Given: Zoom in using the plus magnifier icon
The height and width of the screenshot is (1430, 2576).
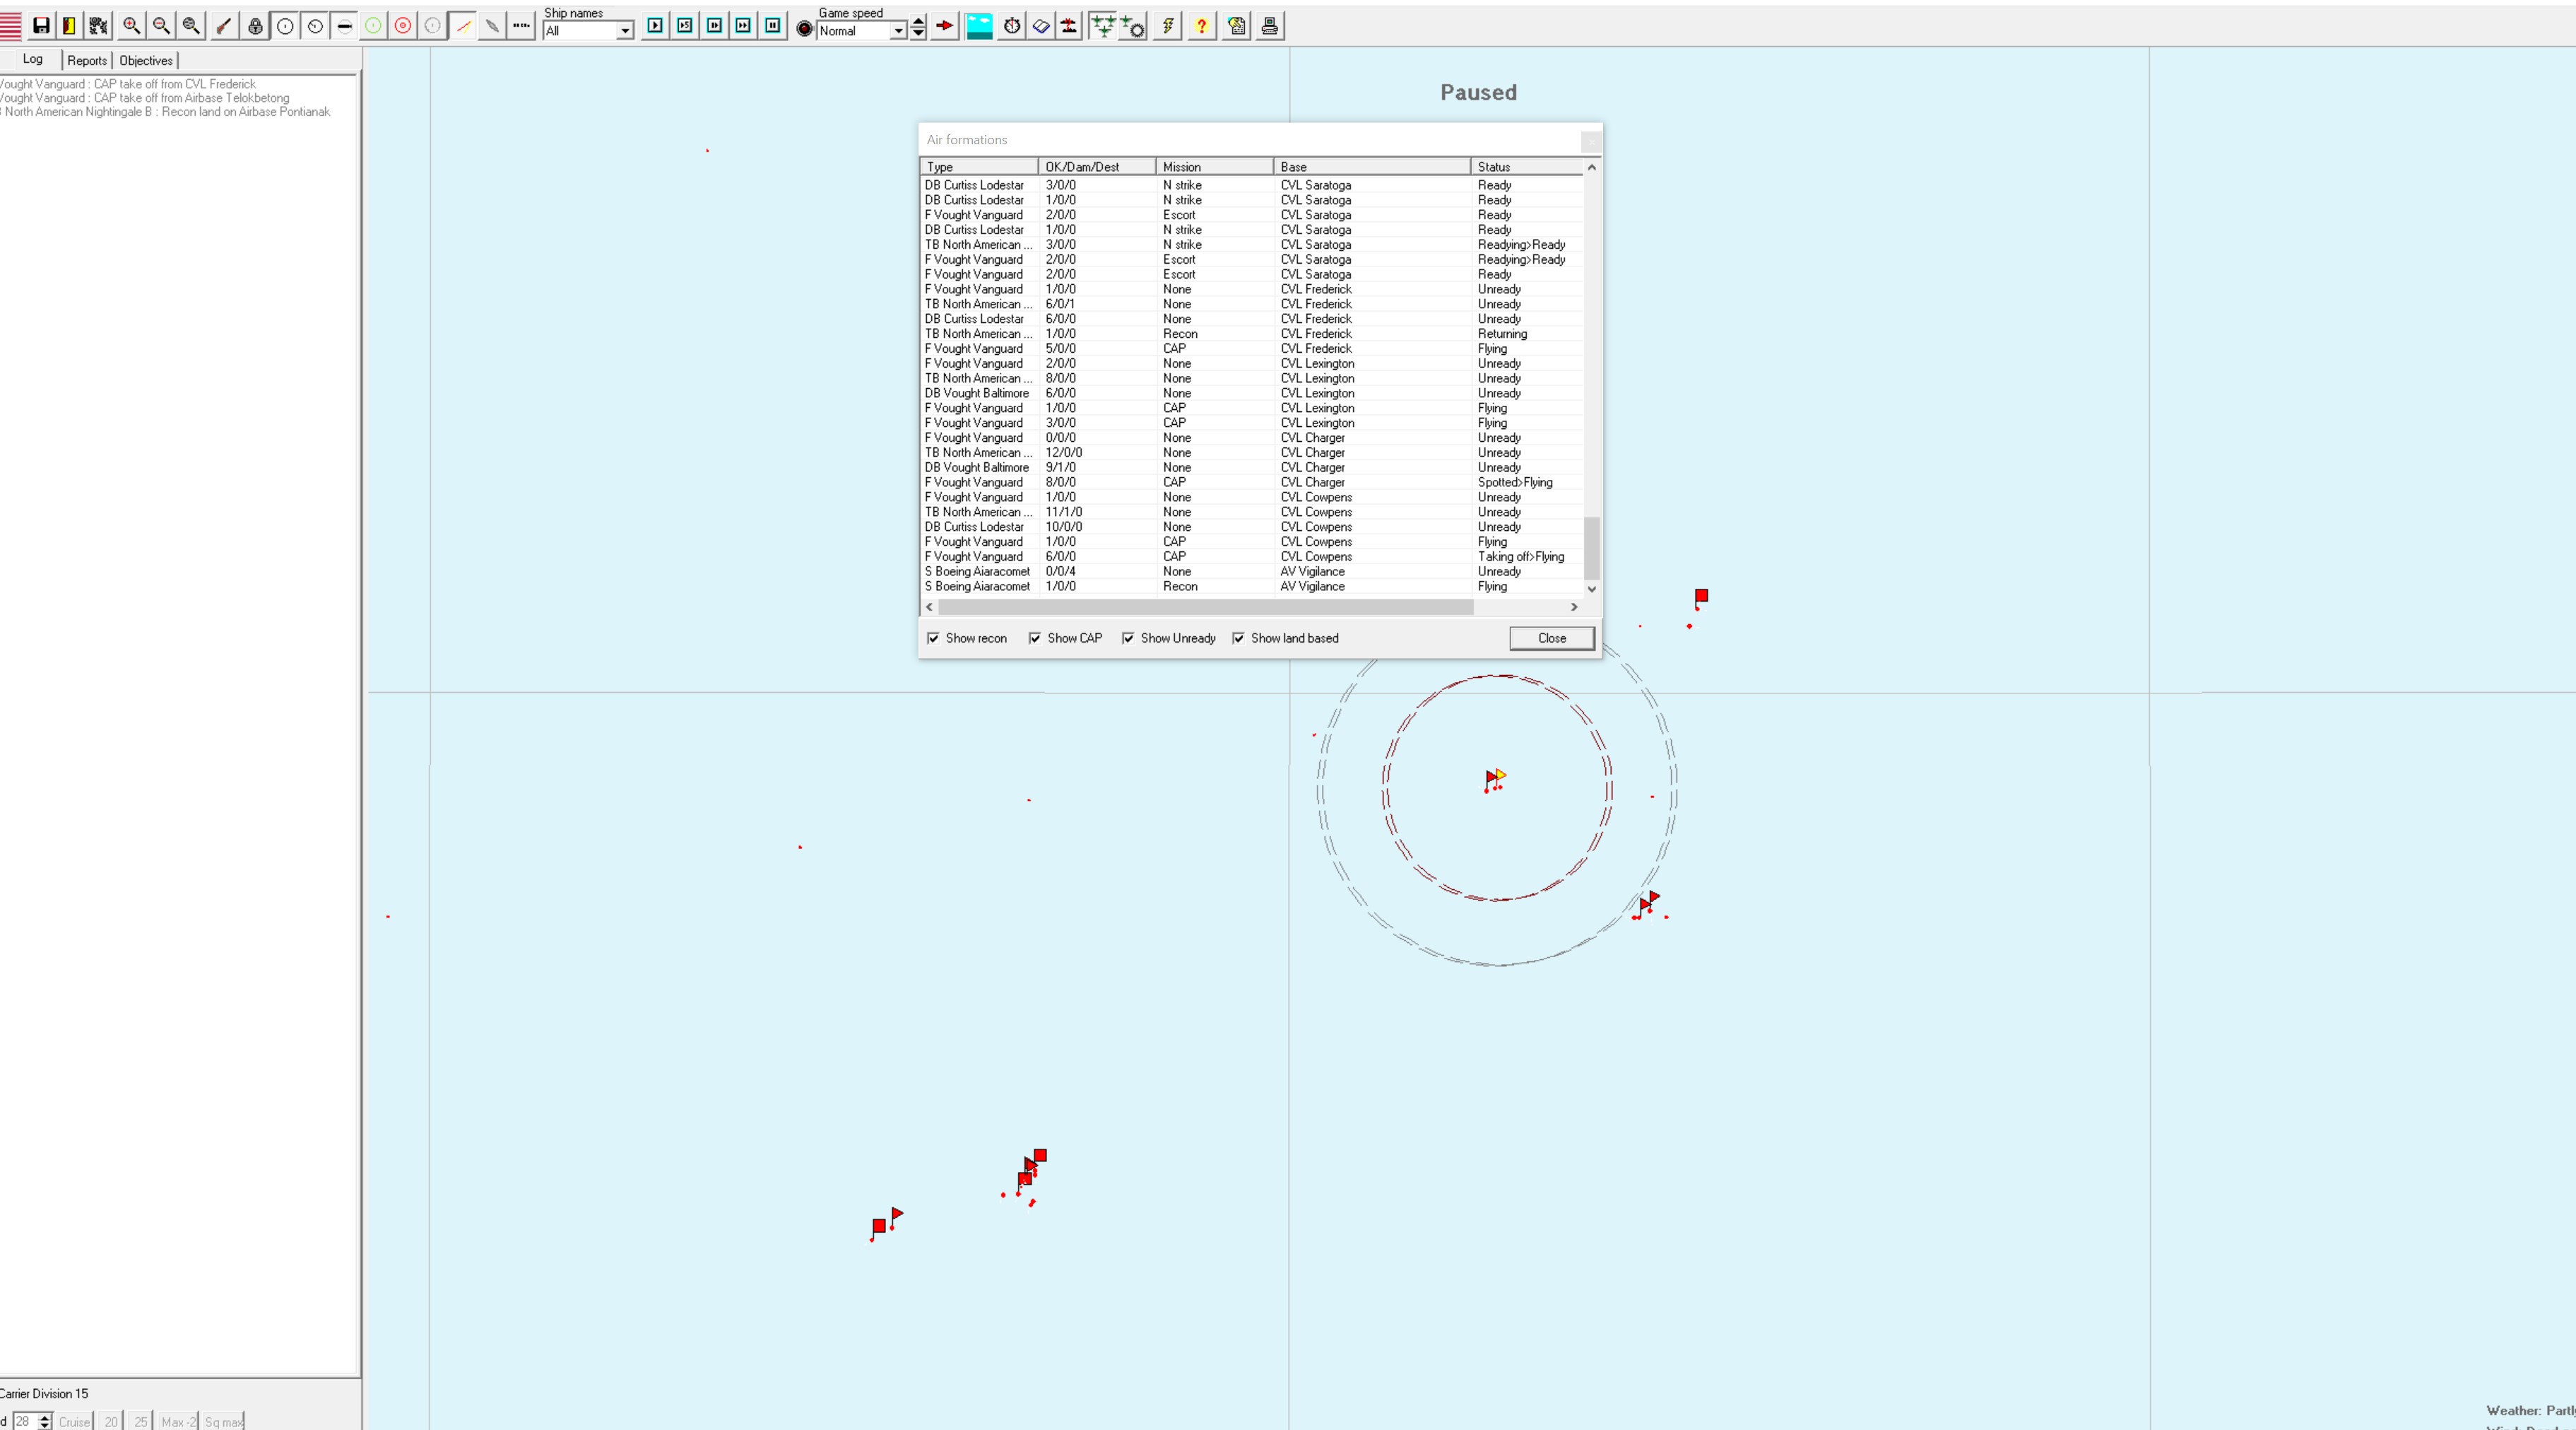Looking at the screenshot, I should 131,26.
